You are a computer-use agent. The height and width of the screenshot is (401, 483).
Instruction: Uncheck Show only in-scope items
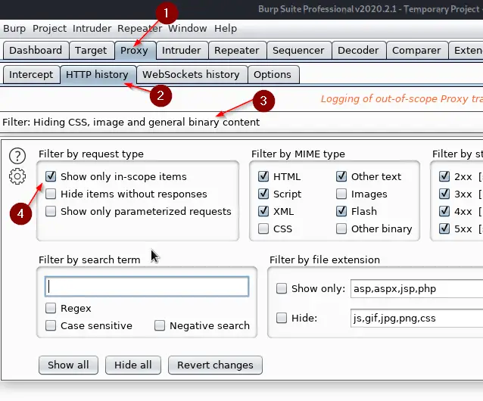pos(51,176)
